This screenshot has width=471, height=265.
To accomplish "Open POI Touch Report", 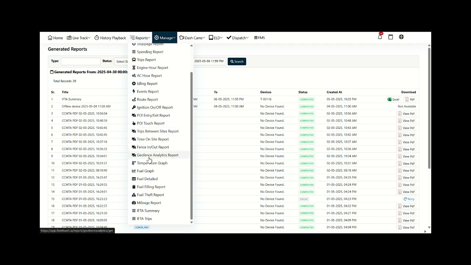I will point(150,123).
